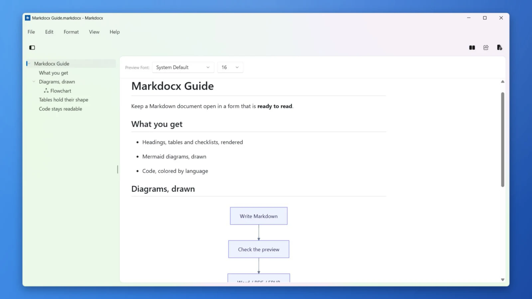Click 'Headings, tables and checklists, rendered' bullet
The image size is (532, 299).
click(193, 142)
